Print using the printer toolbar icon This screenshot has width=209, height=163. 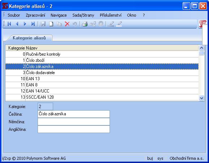pos(85,24)
